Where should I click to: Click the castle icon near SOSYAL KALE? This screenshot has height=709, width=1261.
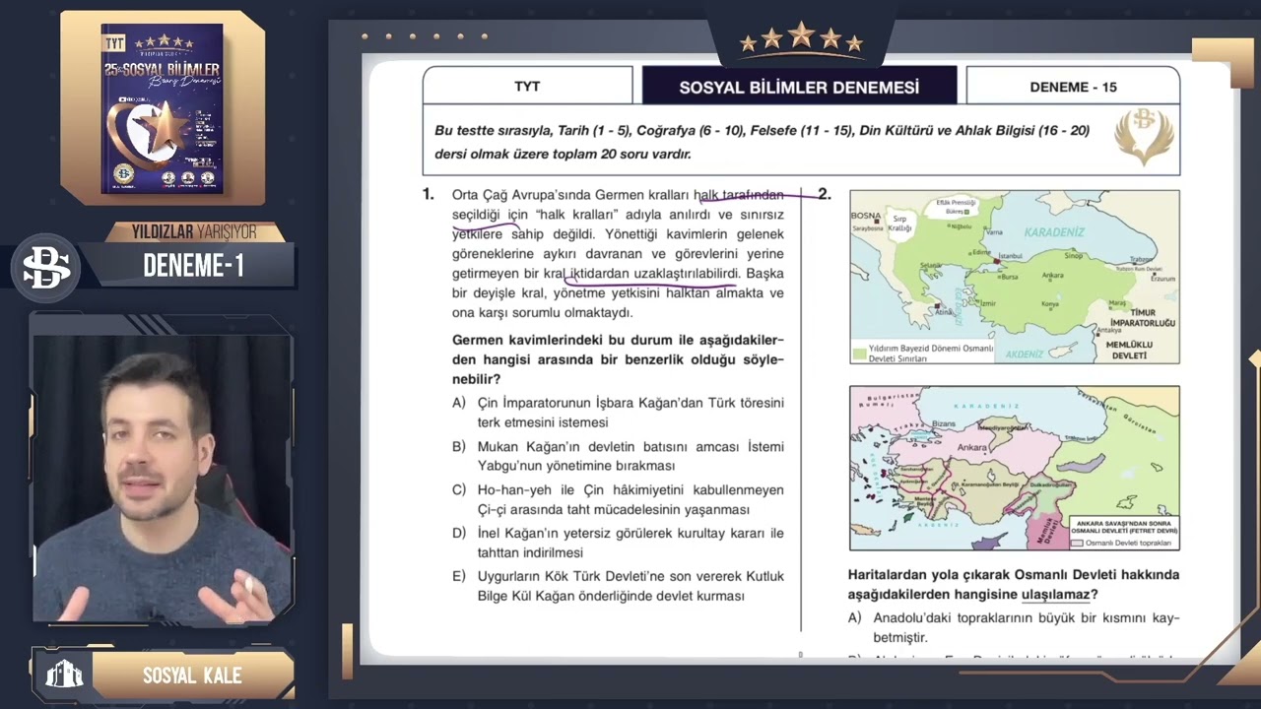point(65,675)
